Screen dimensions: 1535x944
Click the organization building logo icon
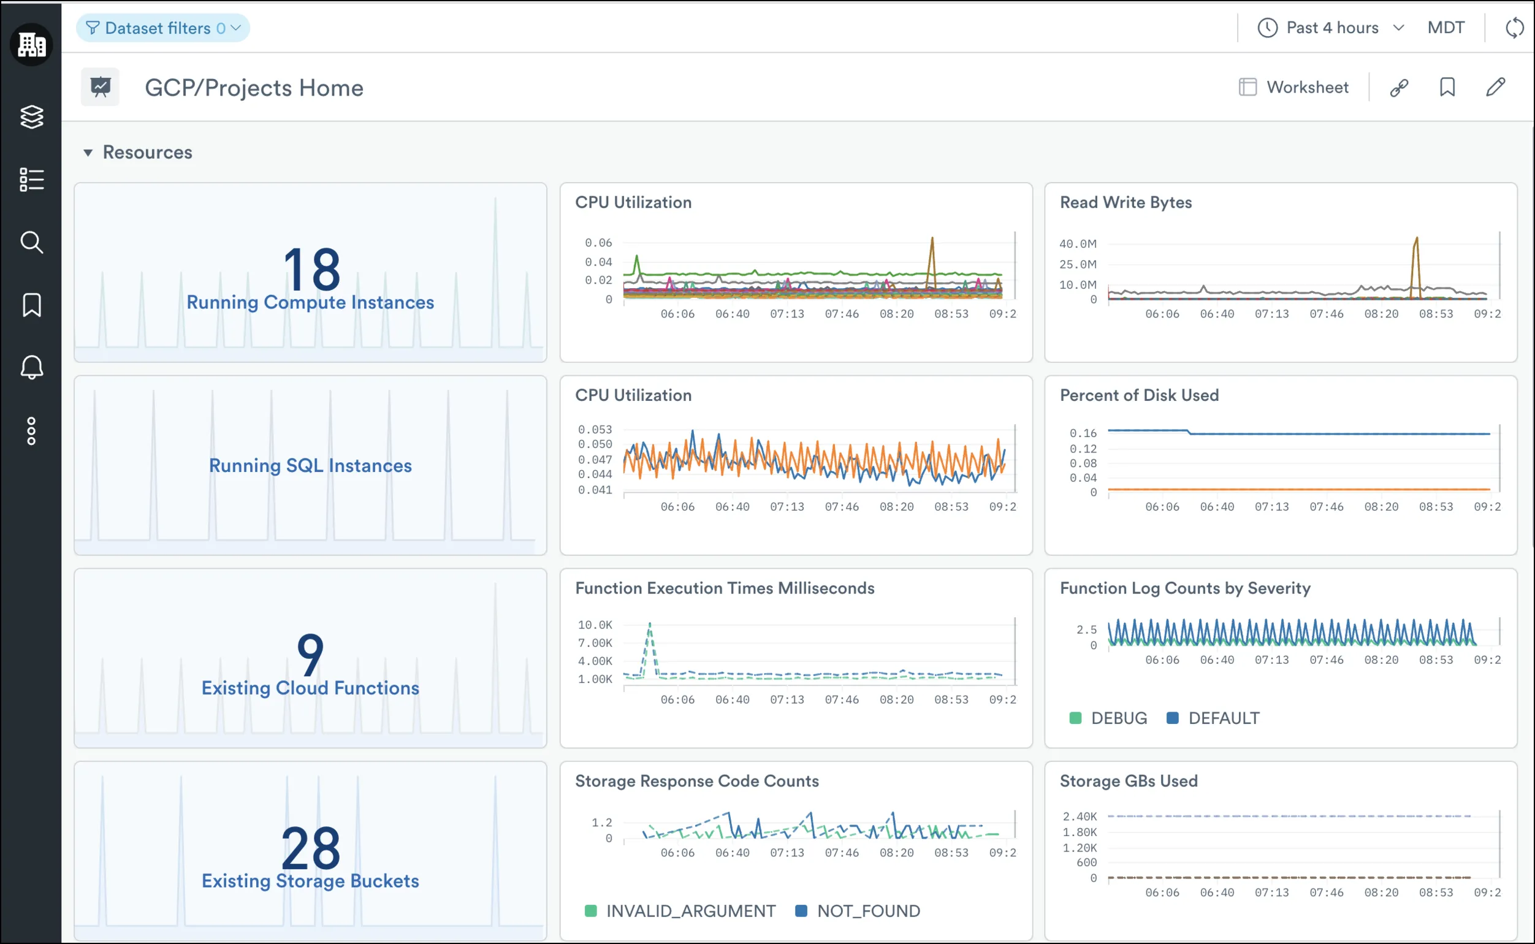click(x=31, y=44)
